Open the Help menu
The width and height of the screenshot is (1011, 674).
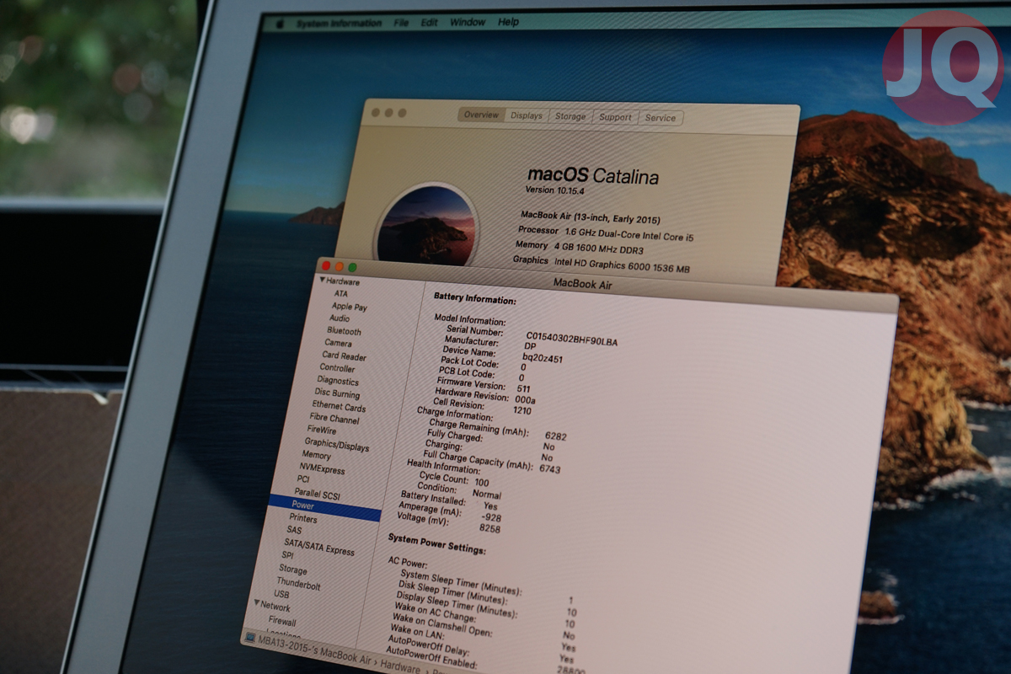tap(508, 22)
